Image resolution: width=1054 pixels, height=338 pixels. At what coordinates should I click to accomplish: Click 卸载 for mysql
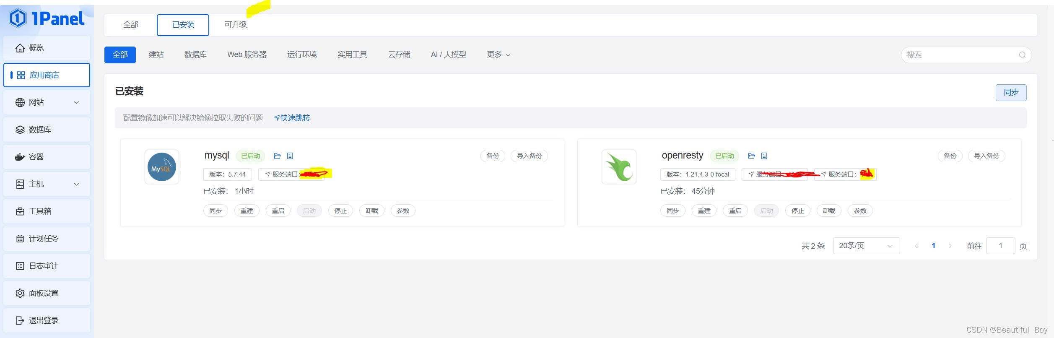click(x=371, y=211)
